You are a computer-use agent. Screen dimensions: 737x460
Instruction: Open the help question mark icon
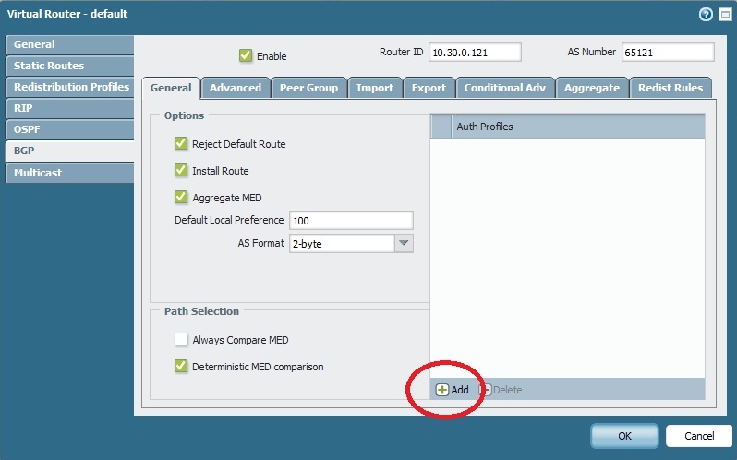click(x=706, y=15)
